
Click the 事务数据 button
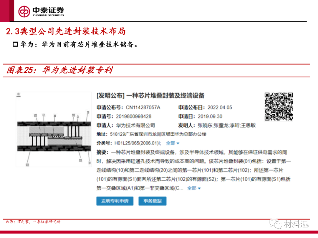coord(153,201)
